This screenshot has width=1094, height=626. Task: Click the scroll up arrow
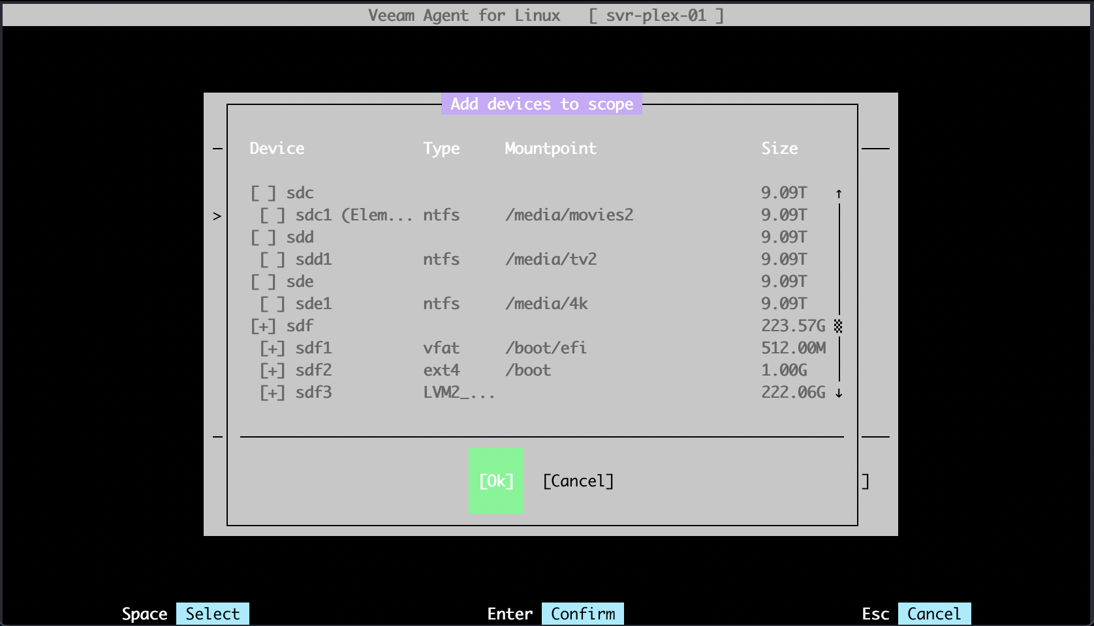tap(839, 194)
